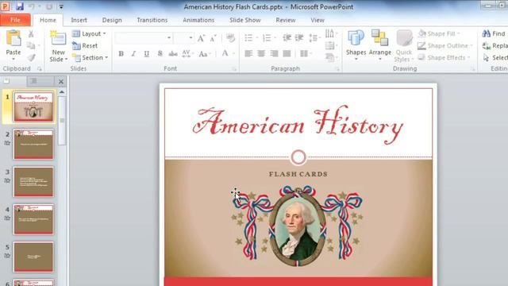Click Align Text icon
Viewport: 508px width, 286px height.
(x=330, y=45)
